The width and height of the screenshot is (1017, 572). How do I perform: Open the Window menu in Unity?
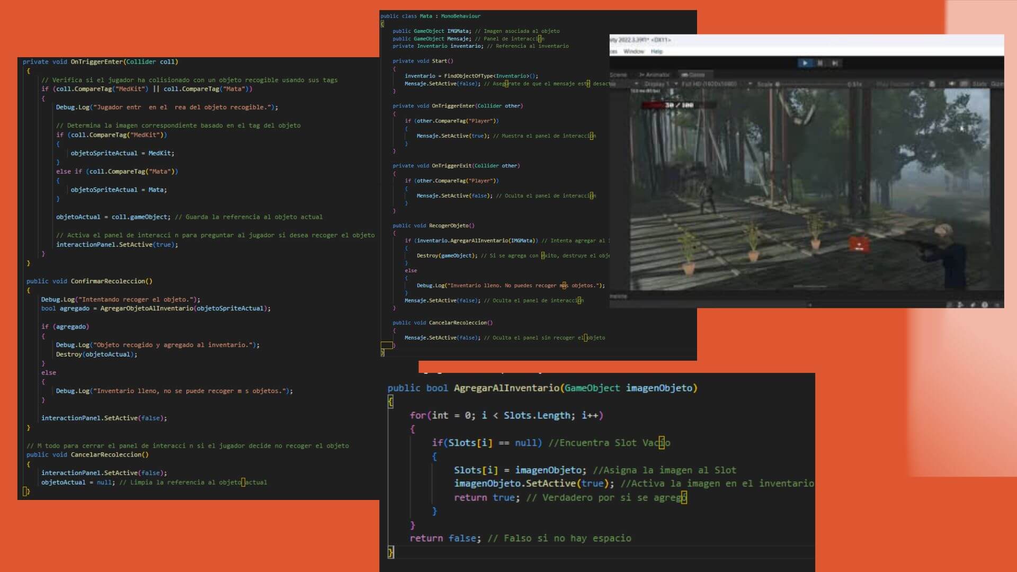pos(634,51)
